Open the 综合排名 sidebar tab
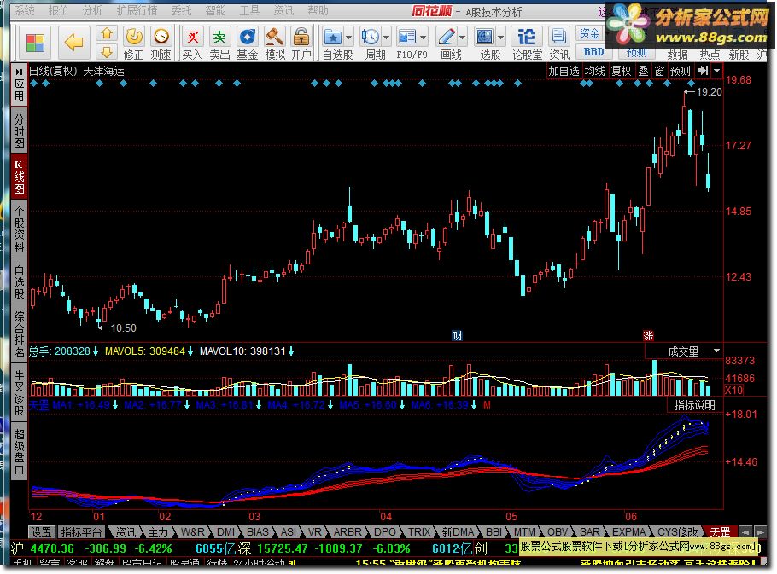Image resolution: width=777 pixels, height=574 pixels. point(19,333)
